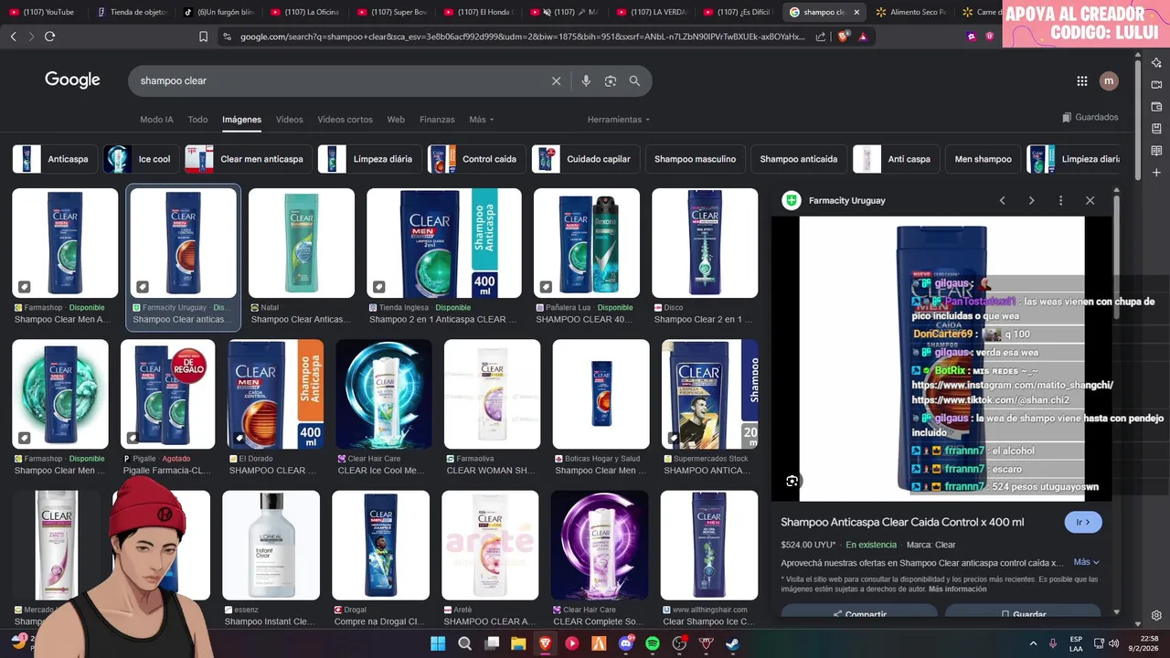
Task: Open the Videos cortos tab
Action: click(x=345, y=120)
